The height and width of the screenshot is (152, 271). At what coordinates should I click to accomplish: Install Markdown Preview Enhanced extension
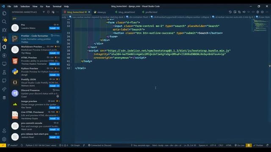coord(53,53)
